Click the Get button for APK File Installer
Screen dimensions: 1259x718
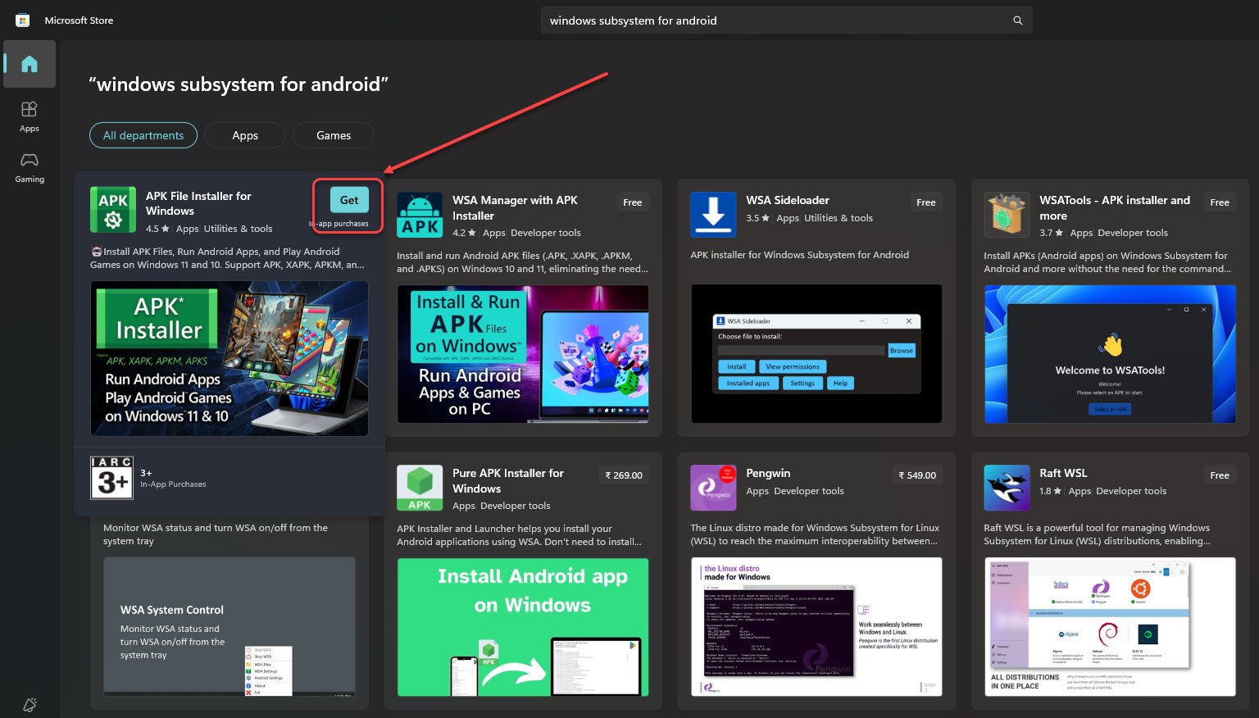(x=348, y=199)
